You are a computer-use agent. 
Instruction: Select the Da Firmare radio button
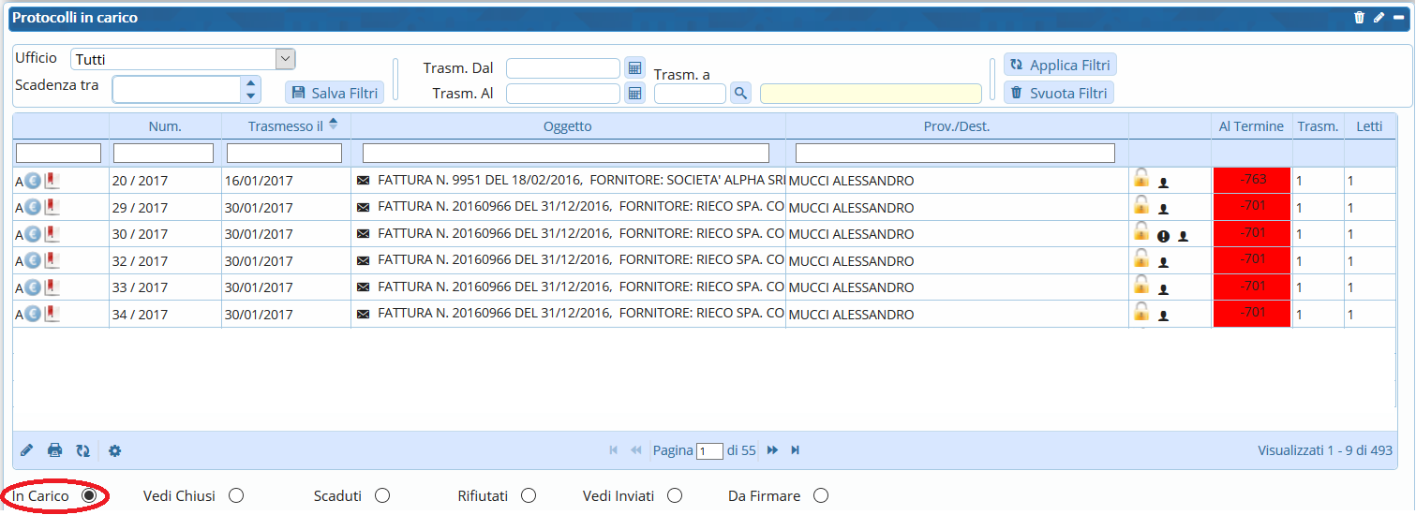pos(821,495)
